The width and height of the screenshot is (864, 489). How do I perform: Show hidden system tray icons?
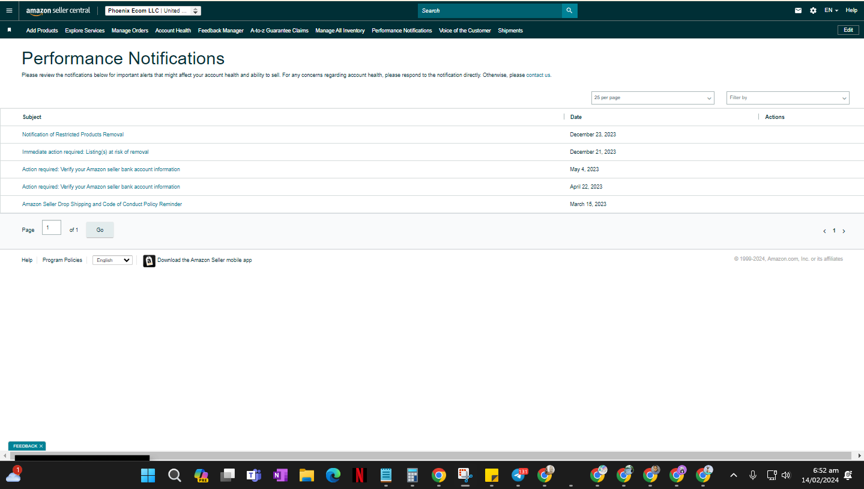click(733, 475)
